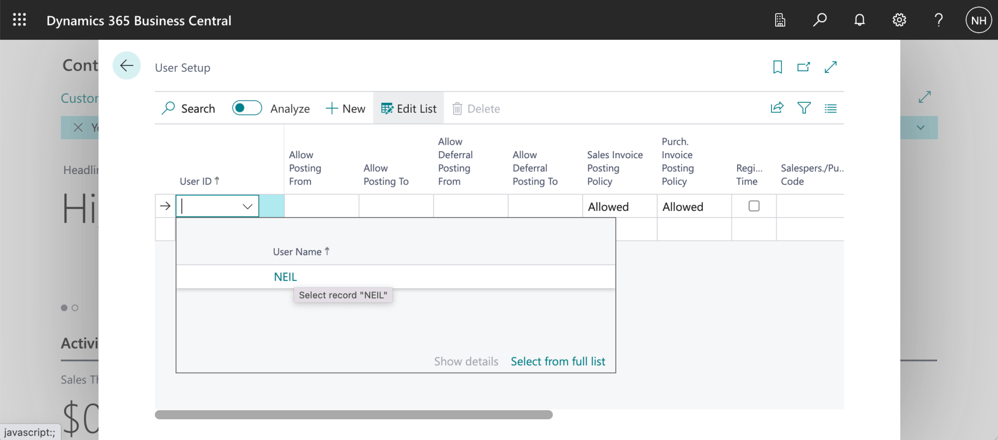Image resolution: width=998 pixels, height=440 pixels.
Task: Open the NH user account avatar
Action: point(978,21)
